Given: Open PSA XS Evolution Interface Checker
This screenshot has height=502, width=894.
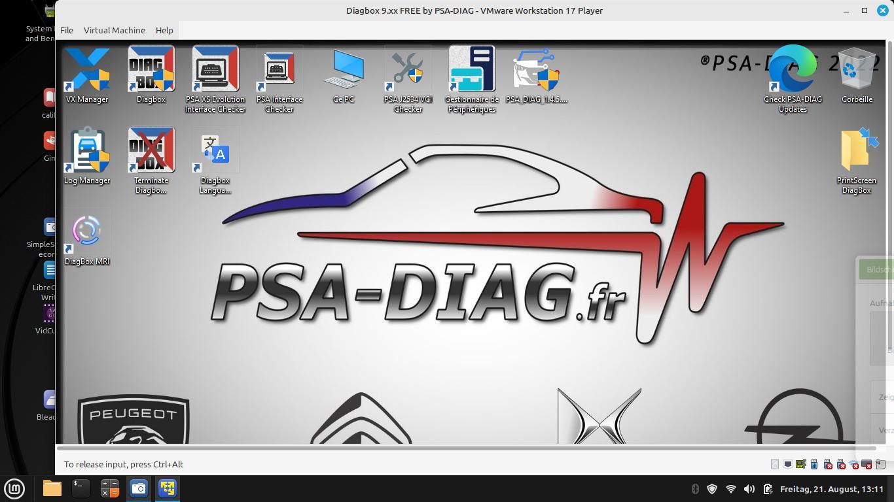Looking at the screenshot, I should pyautogui.click(x=215, y=79).
